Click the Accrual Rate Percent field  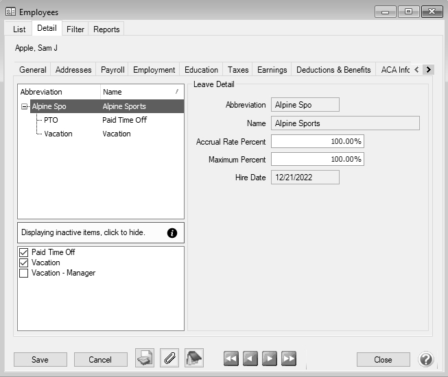point(317,141)
